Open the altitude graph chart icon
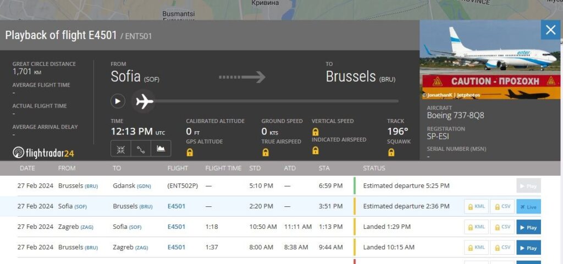The width and height of the screenshot is (563, 264). point(161,148)
